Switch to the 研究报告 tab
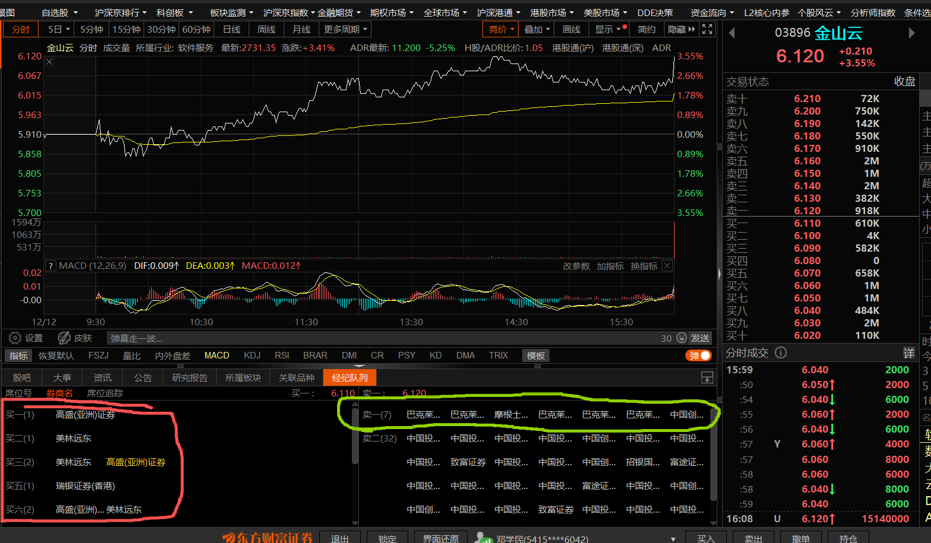931x543 pixels. click(x=190, y=377)
